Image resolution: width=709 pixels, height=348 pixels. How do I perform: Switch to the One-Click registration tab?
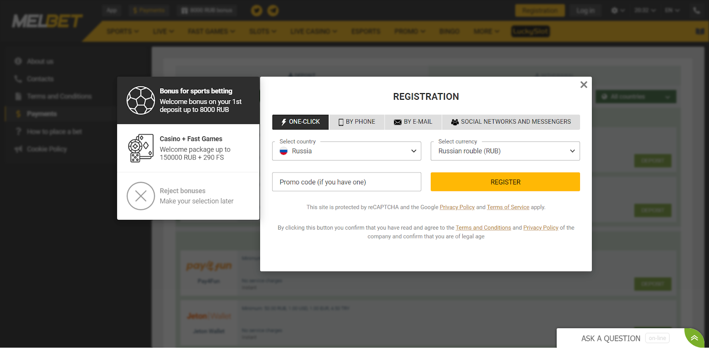(300, 122)
